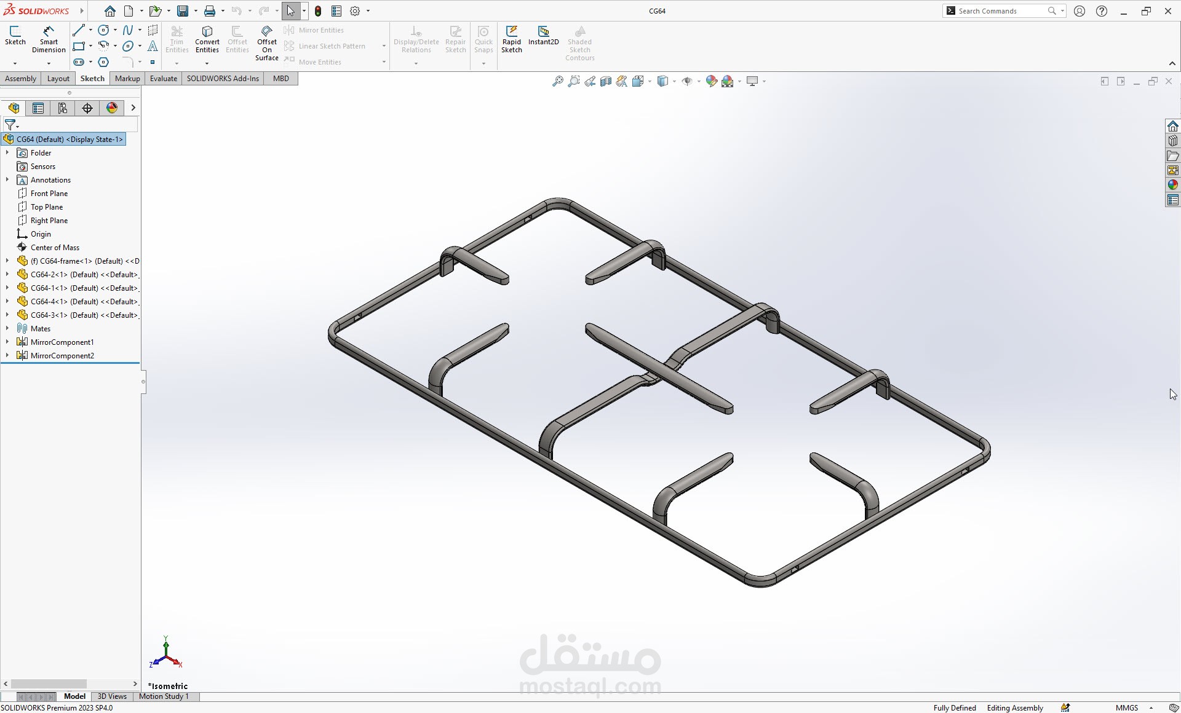Collapse the CommandManager ribbon chevron
The width and height of the screenshot is (1181, 713).
(x=1172, y=63)
